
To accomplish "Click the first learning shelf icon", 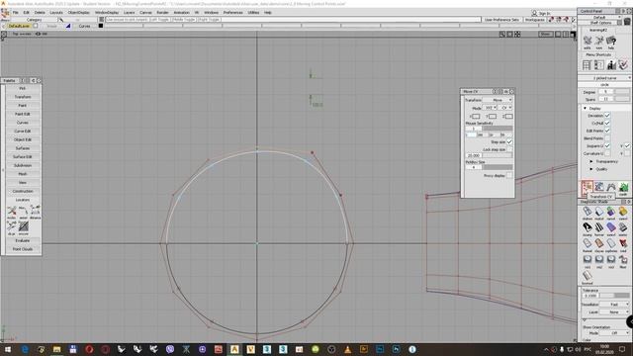I will click(588, 42).
